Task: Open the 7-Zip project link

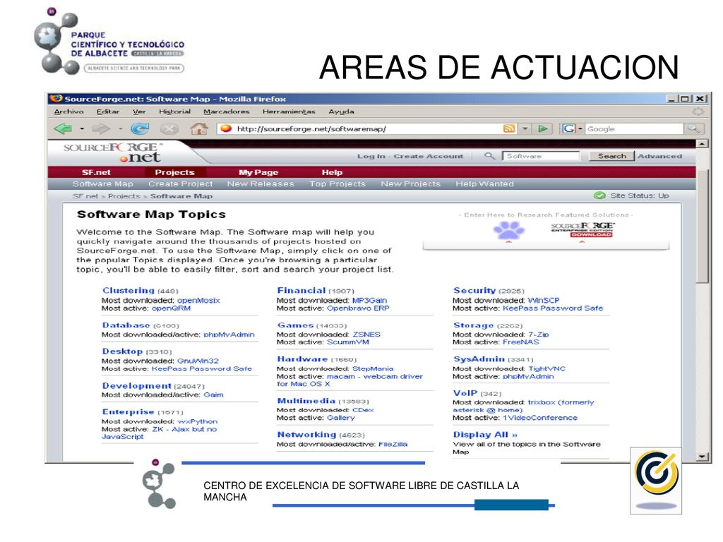Action: (539, 334)
